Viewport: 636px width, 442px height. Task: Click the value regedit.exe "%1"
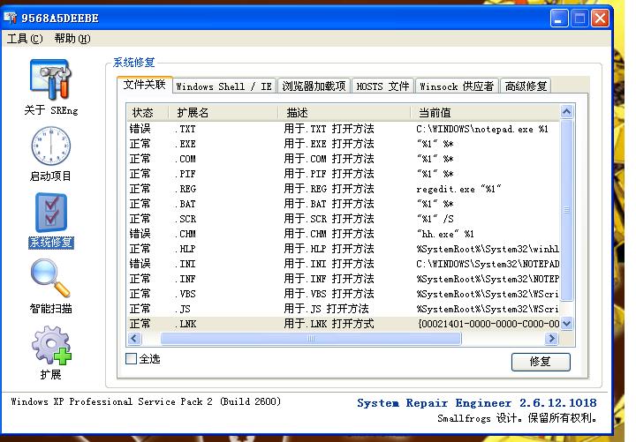458,189
